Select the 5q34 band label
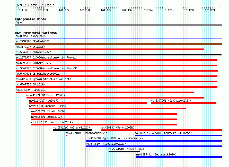Image resolution: width=229 pixels, height=167 pixels. point(19,22)
